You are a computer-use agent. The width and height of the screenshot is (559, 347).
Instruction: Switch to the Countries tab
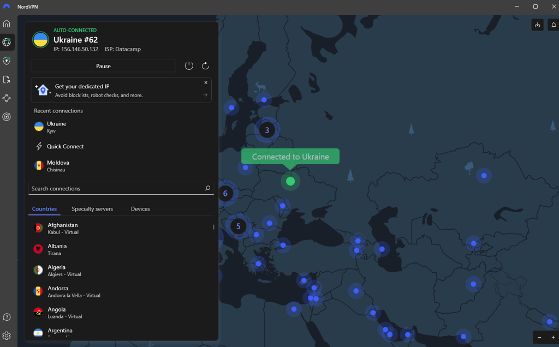44,209
